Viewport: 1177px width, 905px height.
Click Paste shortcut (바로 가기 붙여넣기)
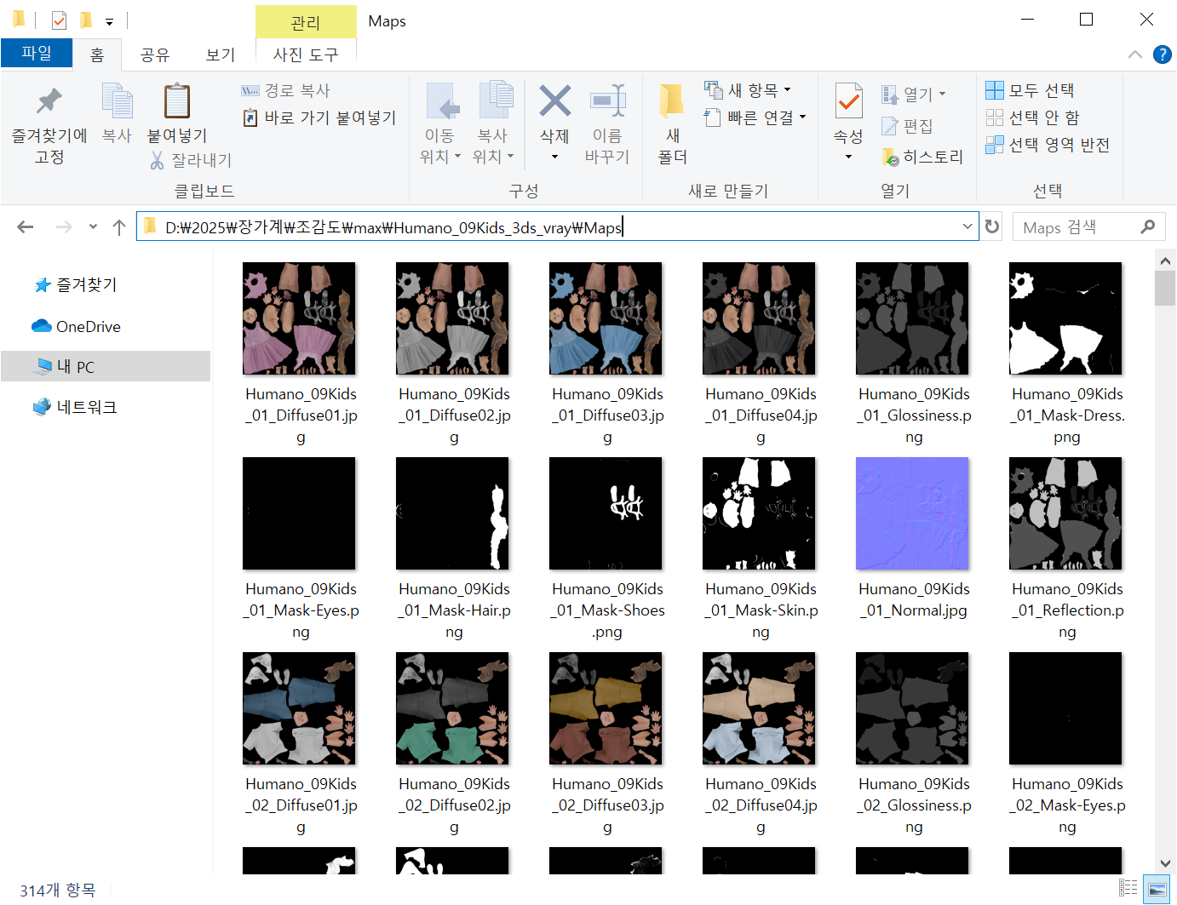(x=319, y=117)
